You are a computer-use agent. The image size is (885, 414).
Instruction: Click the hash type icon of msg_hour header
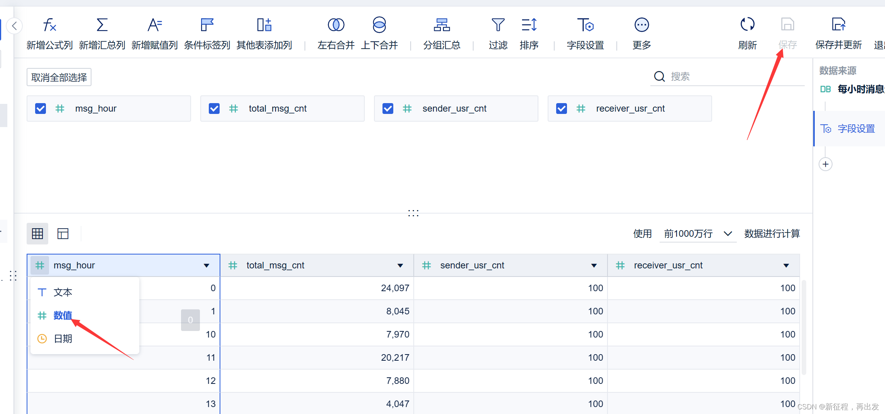click(40, 265)
